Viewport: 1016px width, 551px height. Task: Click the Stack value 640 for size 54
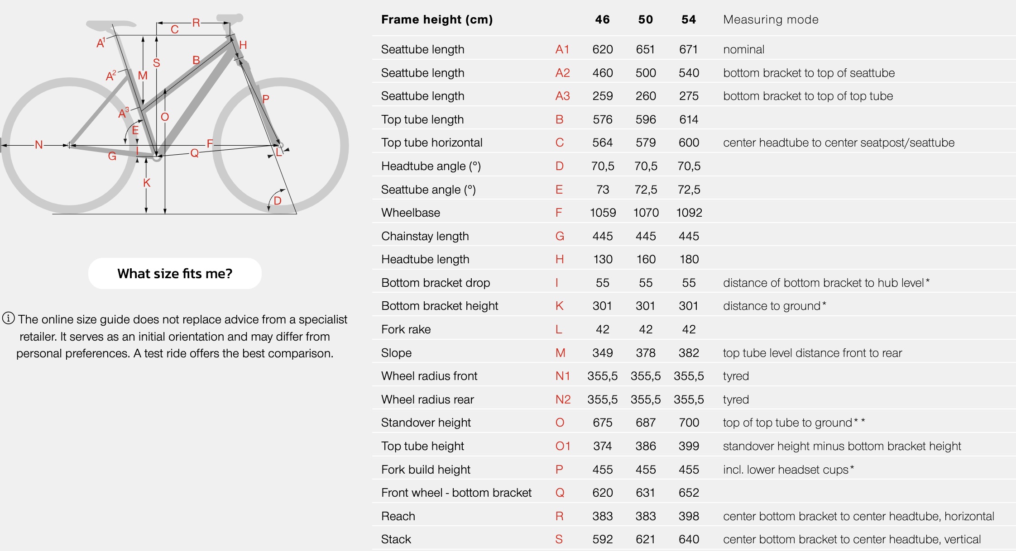click(x=689, y=539)
